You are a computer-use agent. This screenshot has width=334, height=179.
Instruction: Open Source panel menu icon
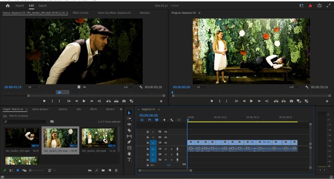67,13
